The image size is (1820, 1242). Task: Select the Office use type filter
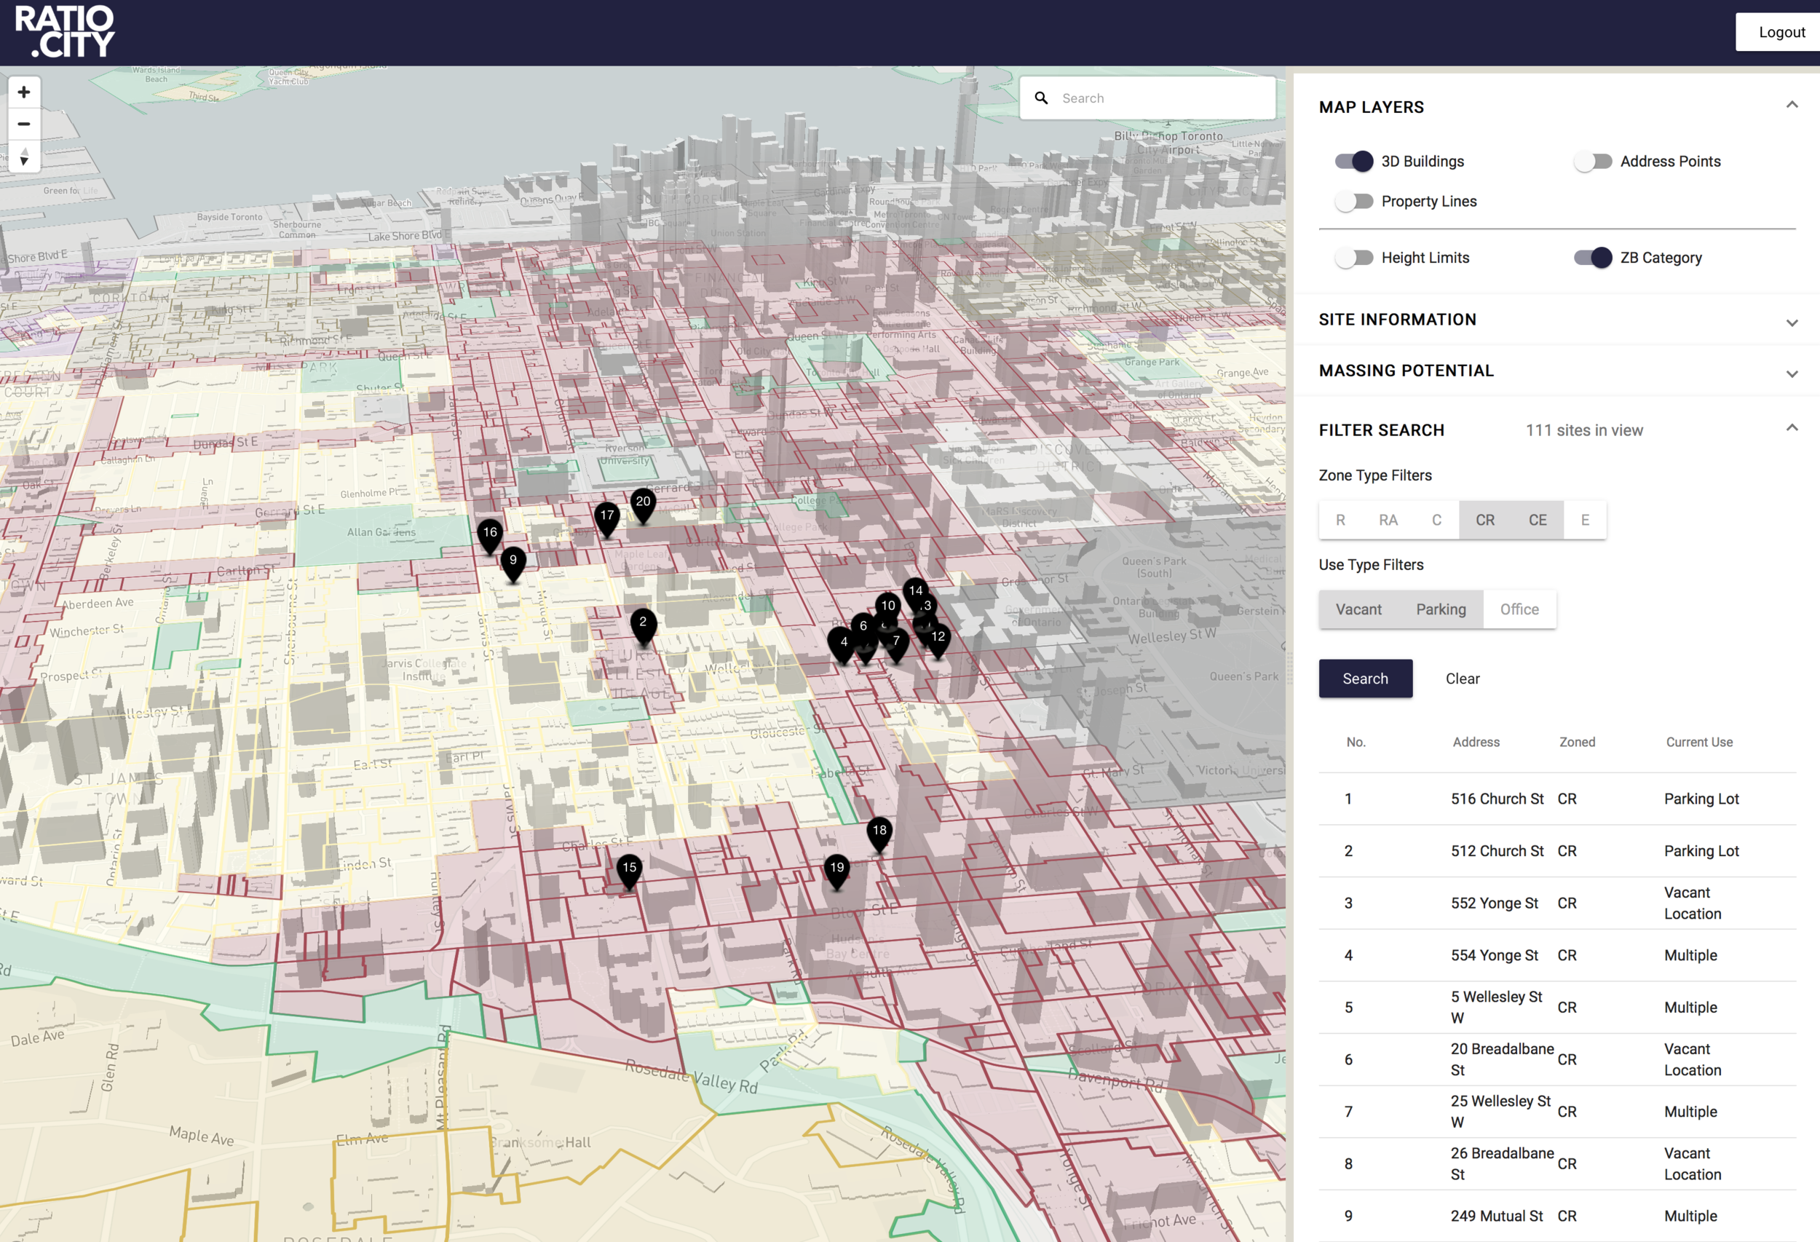point(1519,609)
